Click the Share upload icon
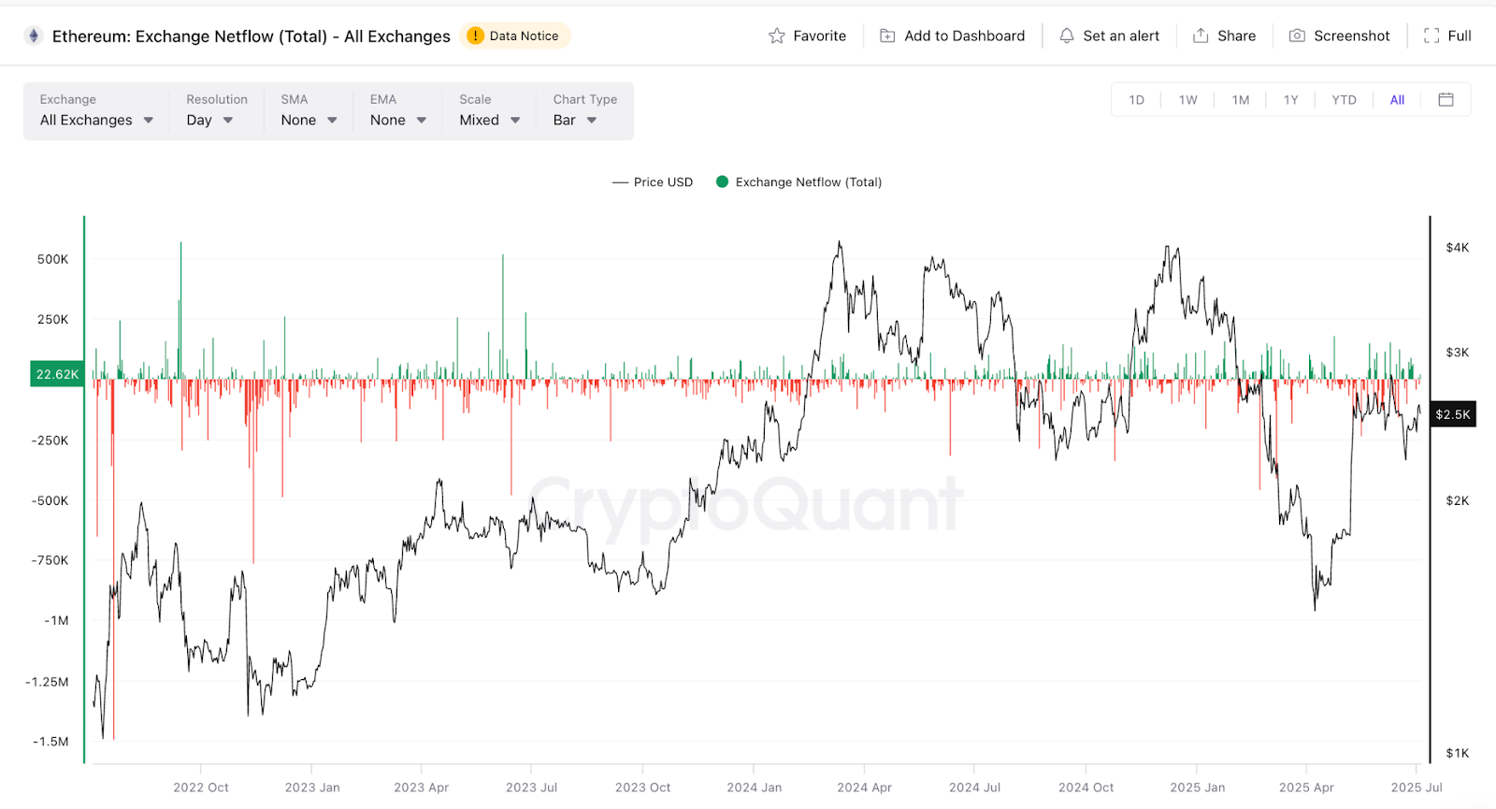 (1201, 36)
